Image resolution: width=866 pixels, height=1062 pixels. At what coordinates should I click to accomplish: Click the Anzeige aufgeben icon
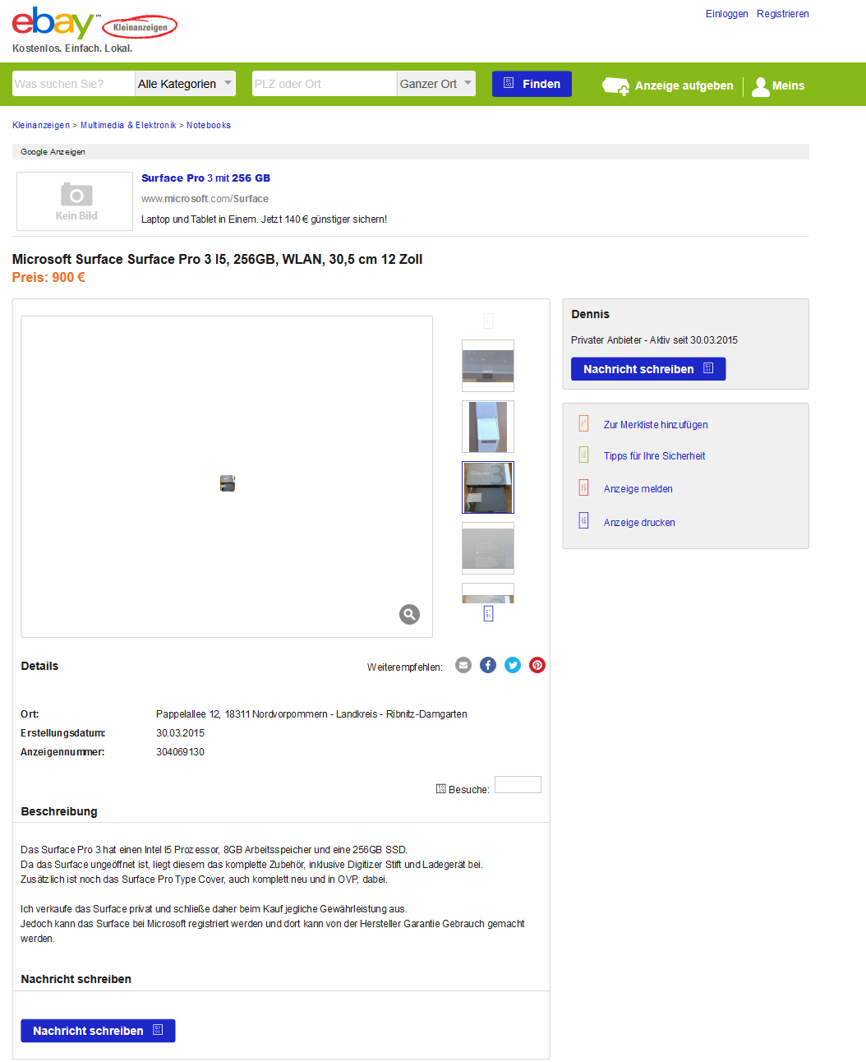pos(615,85)
